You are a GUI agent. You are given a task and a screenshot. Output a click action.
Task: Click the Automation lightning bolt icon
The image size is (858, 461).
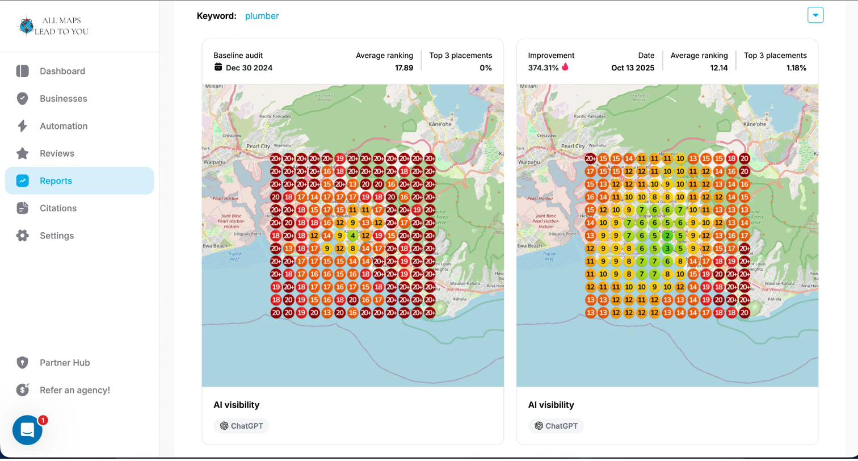(23, 126)
